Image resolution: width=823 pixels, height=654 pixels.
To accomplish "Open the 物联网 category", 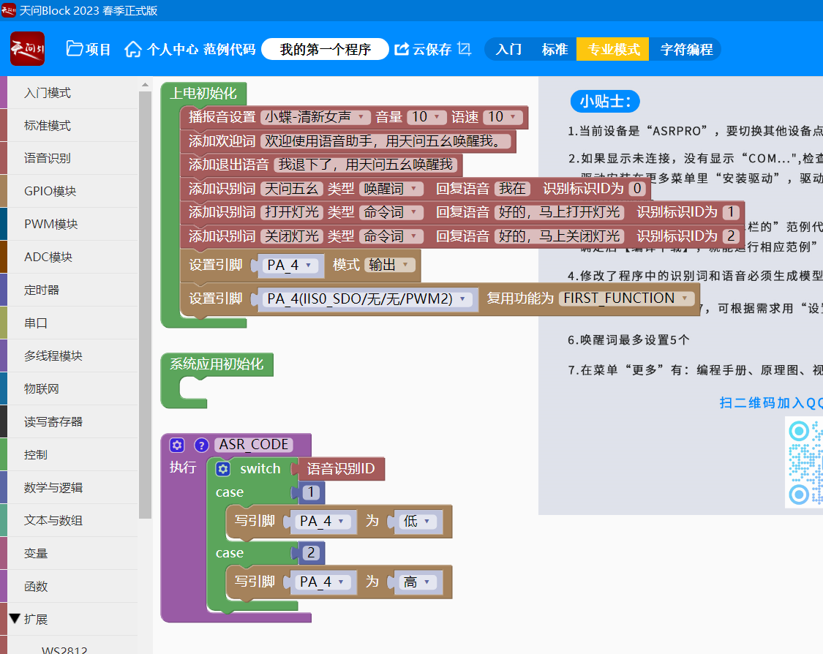I will (72, 389).
